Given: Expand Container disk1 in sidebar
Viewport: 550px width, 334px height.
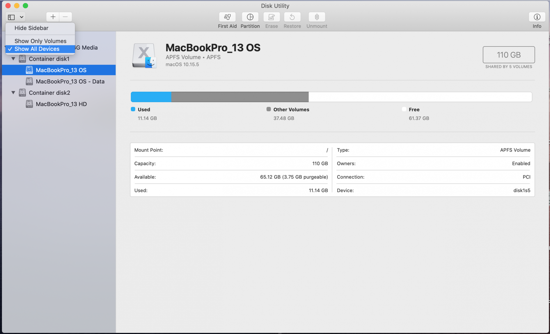Looking at the screenshot, I should tap(13, 59).
